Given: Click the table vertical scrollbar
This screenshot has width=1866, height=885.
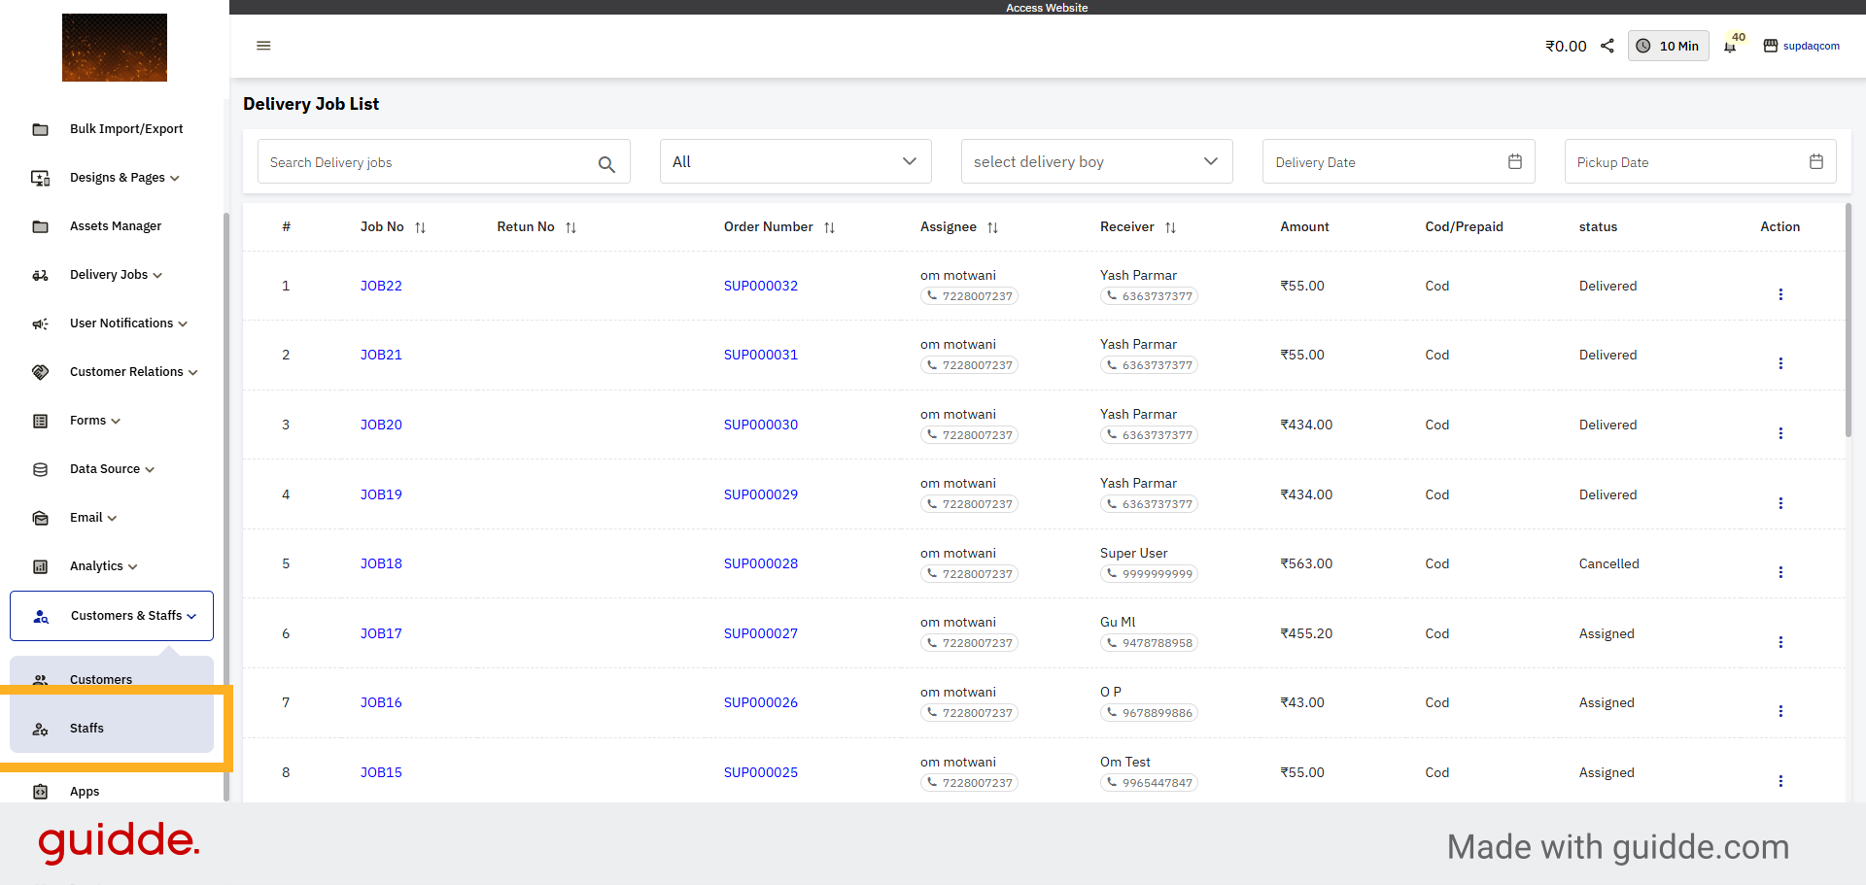Looking at the screenshot, I should [1848, 321].
